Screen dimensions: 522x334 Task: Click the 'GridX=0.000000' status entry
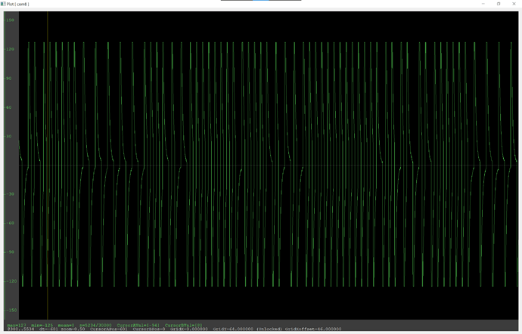(189, 329)
